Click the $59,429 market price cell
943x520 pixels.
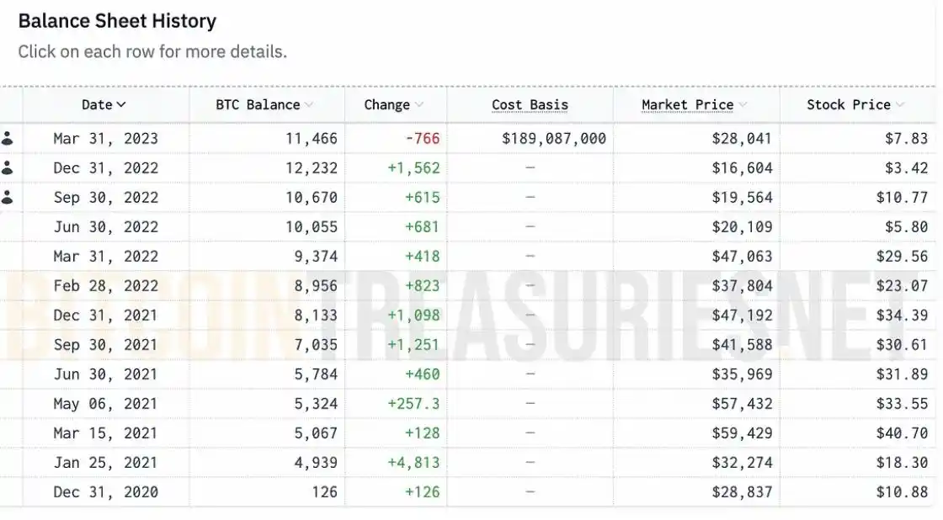point(742,433)
